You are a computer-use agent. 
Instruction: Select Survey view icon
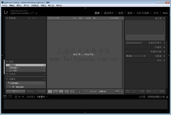click(66, 92)
